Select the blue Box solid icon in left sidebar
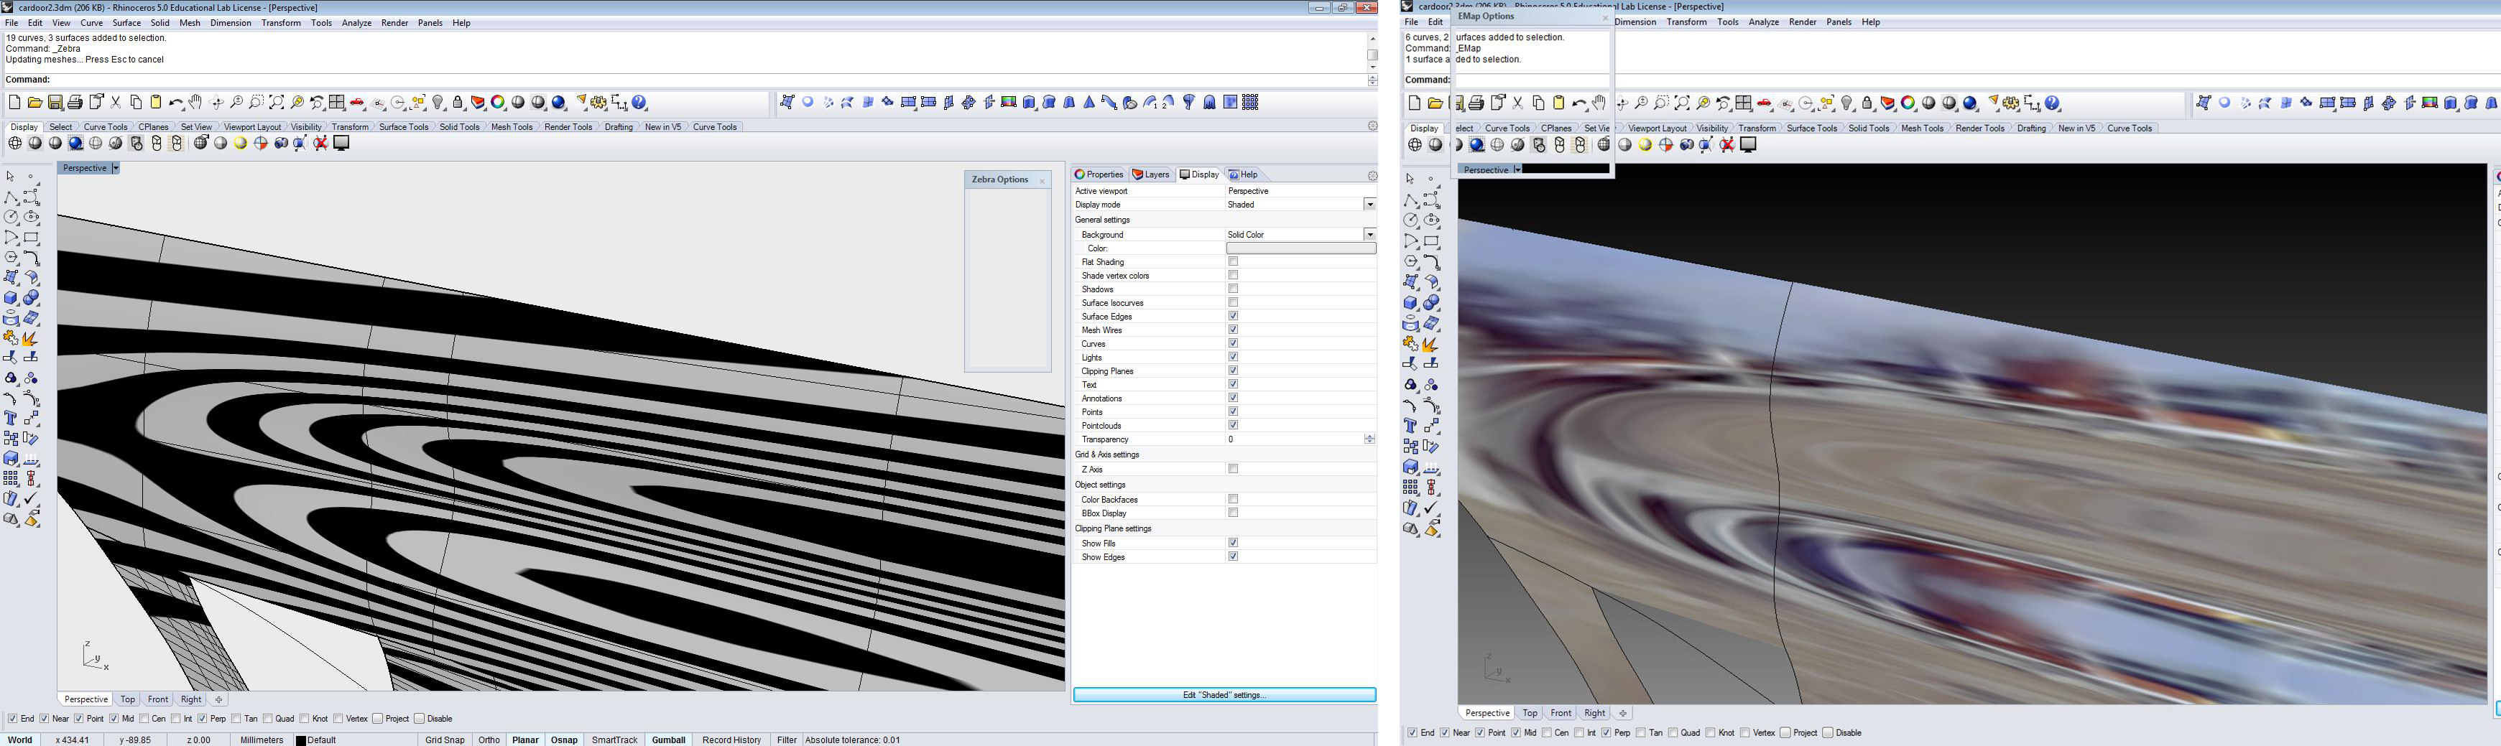The image size is (2501, 746). point(11,298)
